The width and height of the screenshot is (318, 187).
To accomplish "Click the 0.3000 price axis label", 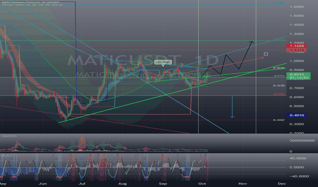I will [x=297, y=124].
